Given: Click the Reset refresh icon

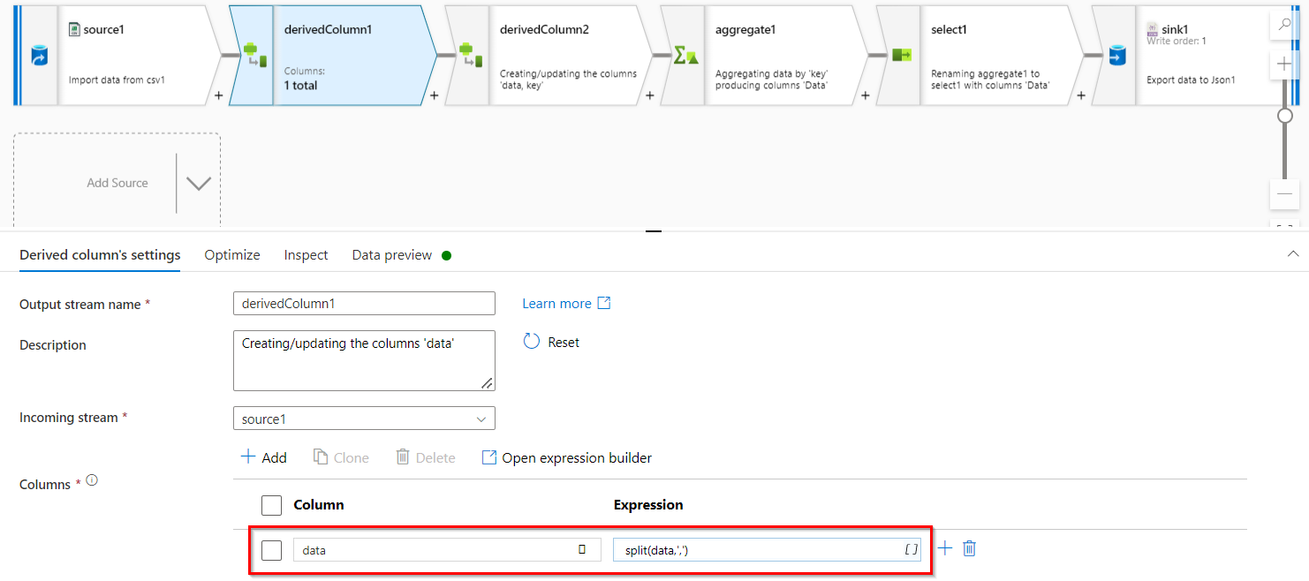Looking at the screenshot, I should coord(531,341).
